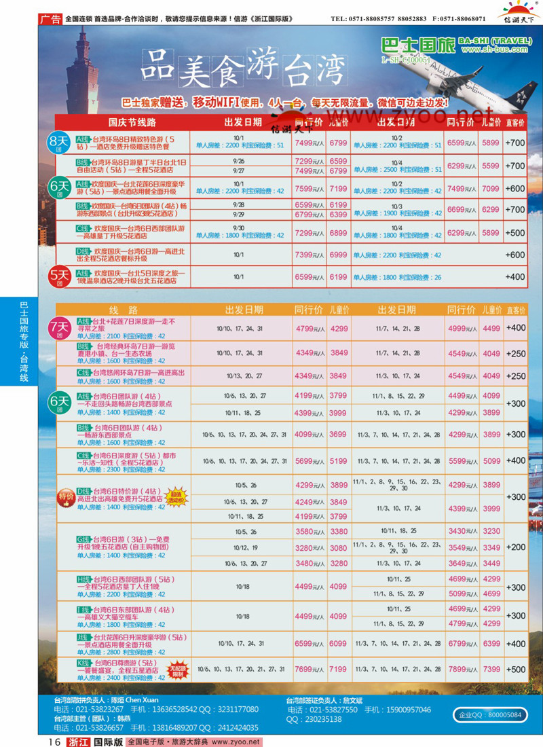Click the 全国电子版·旅游大辞典 footer label
The width and height of the screenshot is (543, 747).
pyautogui.click(x=168, y=742)
